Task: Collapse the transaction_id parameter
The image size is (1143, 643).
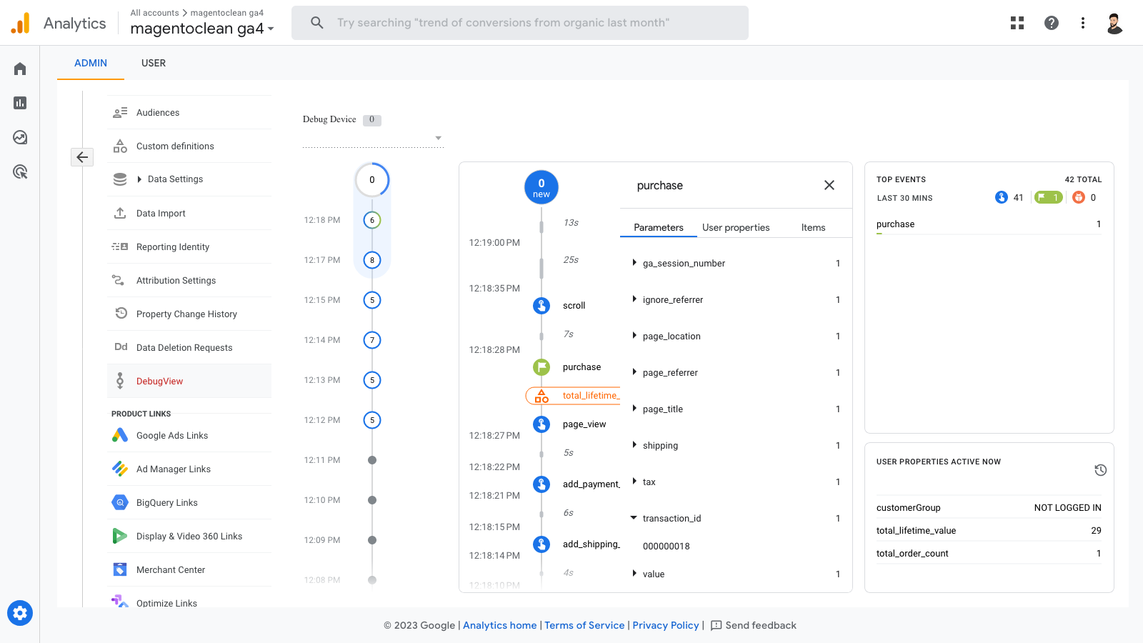Action: (634, 518)
